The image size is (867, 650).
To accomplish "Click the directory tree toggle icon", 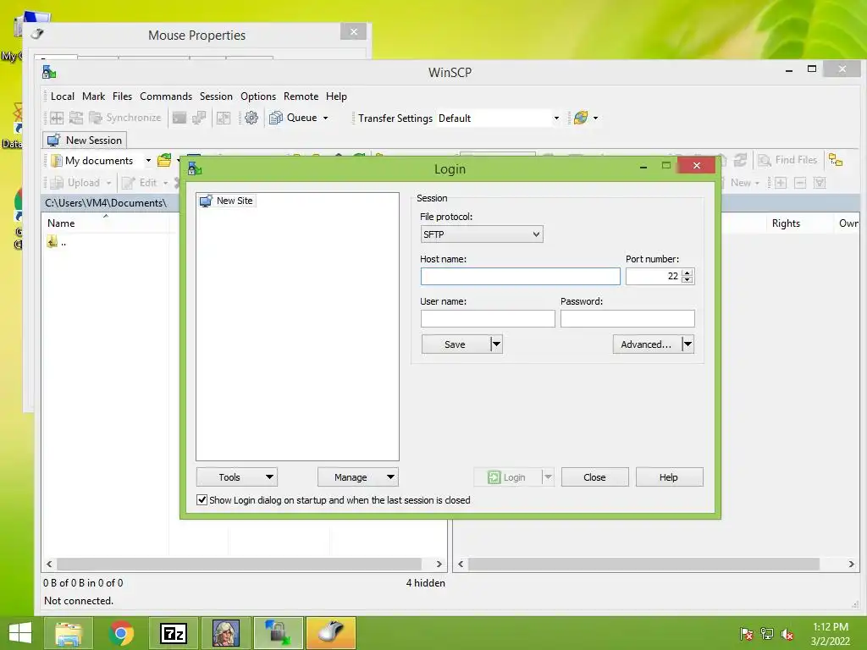I will 836,160.
